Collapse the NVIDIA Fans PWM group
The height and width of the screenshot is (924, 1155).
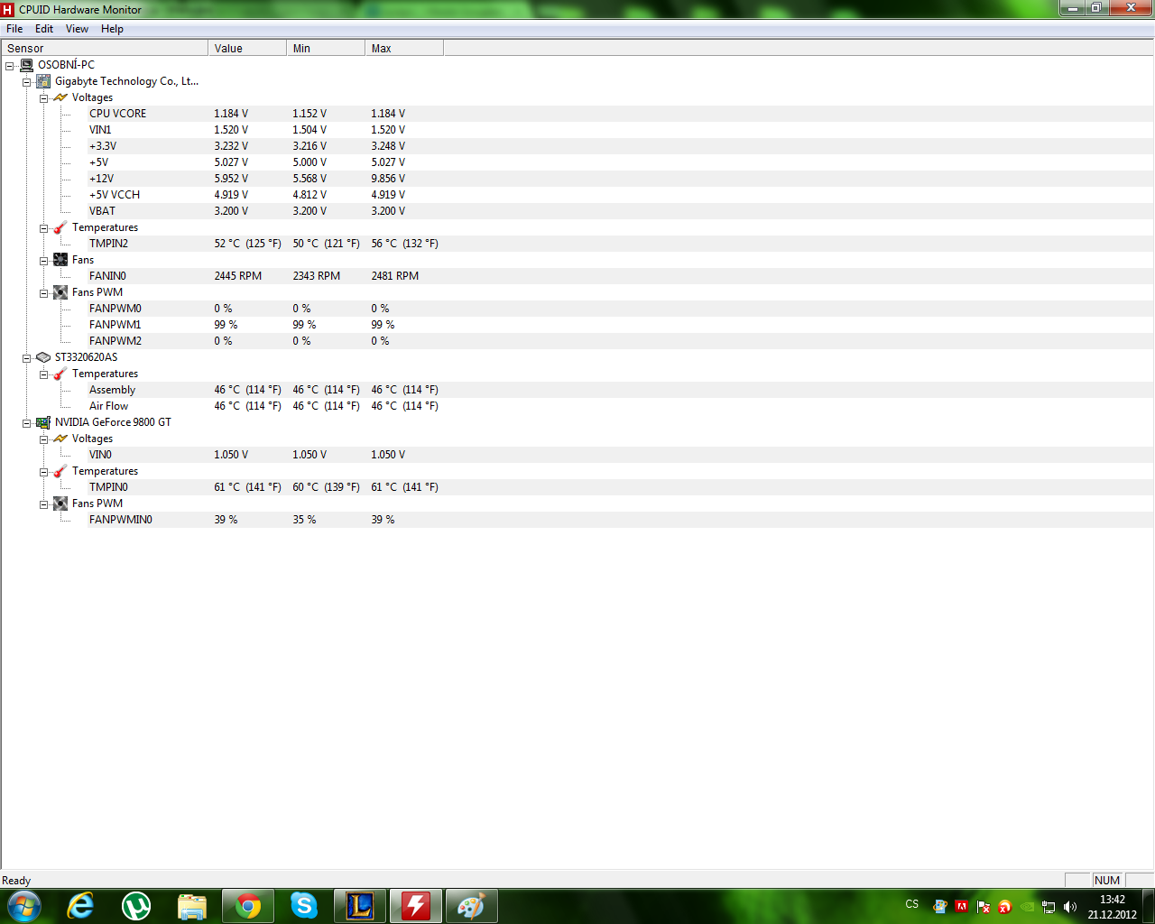point(43,504)
